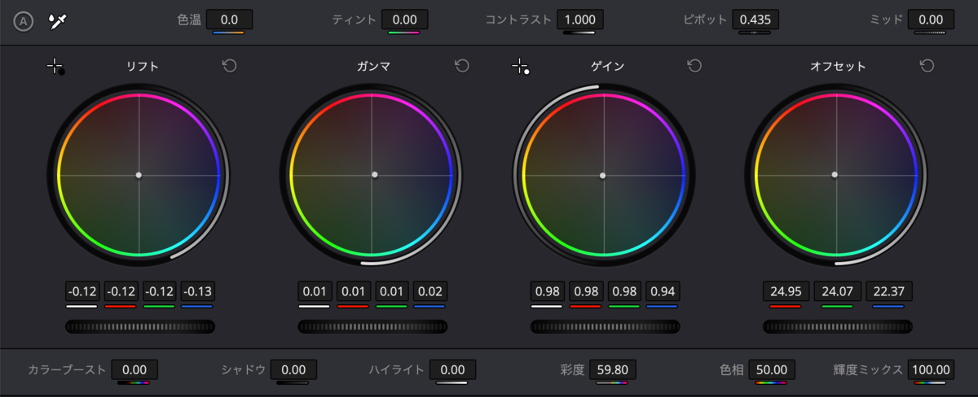Select ゲイン red channel value
Image resolution: width=978 pixels, height=397 pixels.
click(585, 291)
